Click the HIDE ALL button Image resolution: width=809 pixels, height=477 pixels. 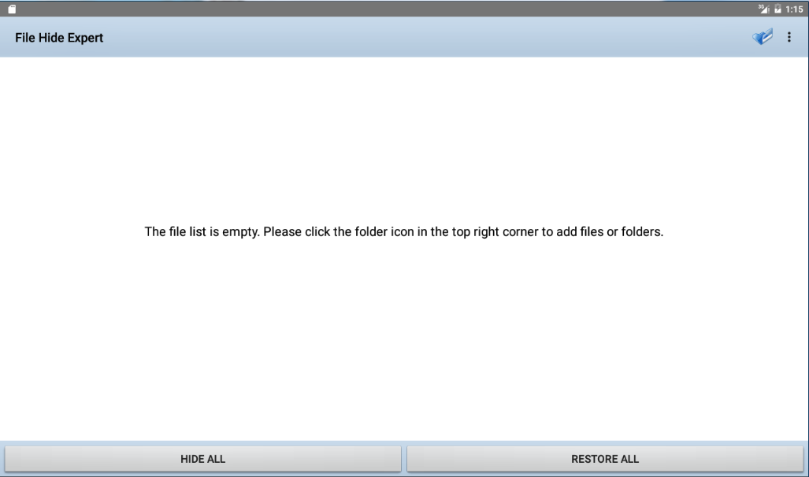(202, 458)
